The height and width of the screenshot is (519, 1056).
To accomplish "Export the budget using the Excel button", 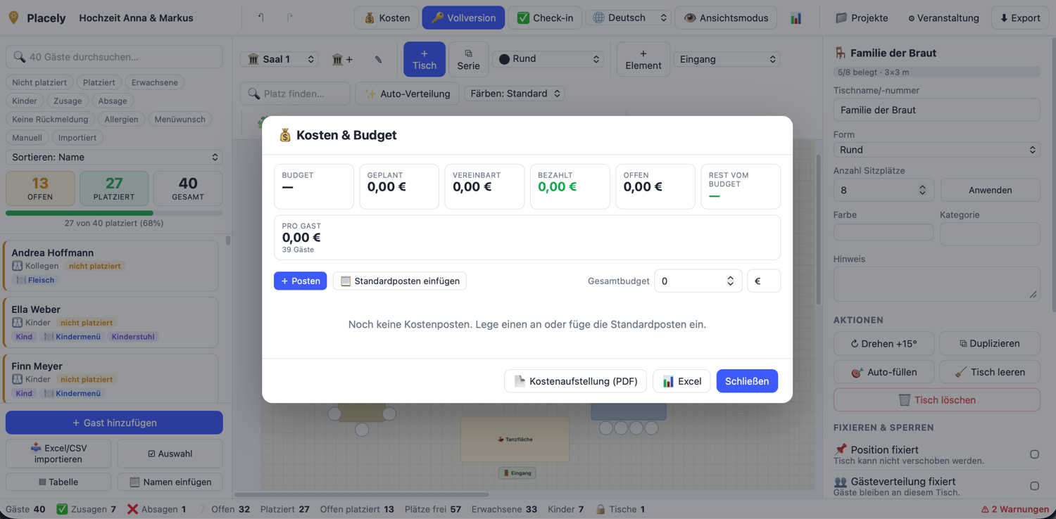I will click(681, 381).
